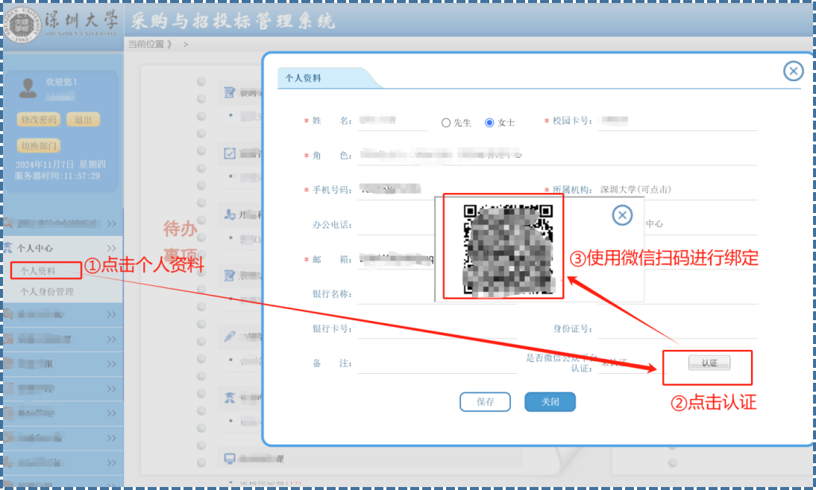
Task: Click the 校园卡号 input field
Action: coord(677,121)
